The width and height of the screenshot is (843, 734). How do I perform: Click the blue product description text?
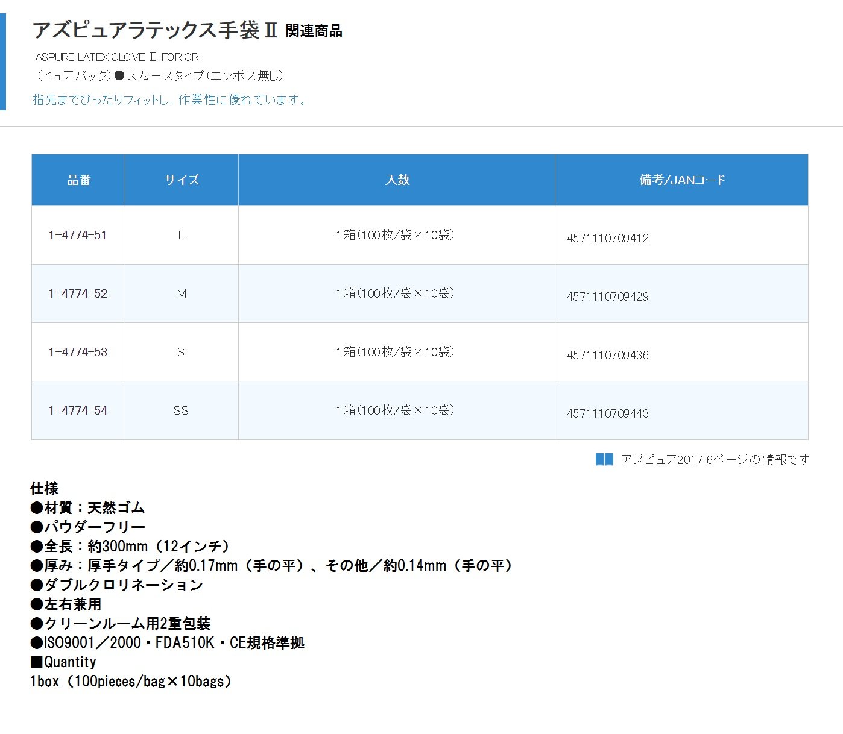168,100
